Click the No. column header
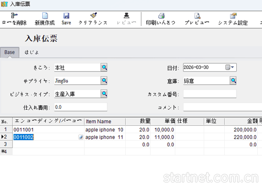This screenshot has width=262, height=186. pyautogui.click(x=6, y=122)
